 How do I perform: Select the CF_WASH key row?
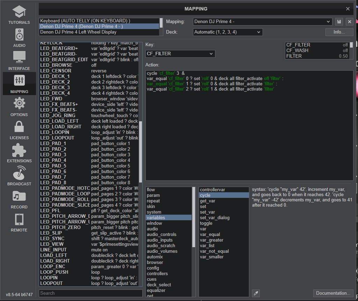click(317, 50)
